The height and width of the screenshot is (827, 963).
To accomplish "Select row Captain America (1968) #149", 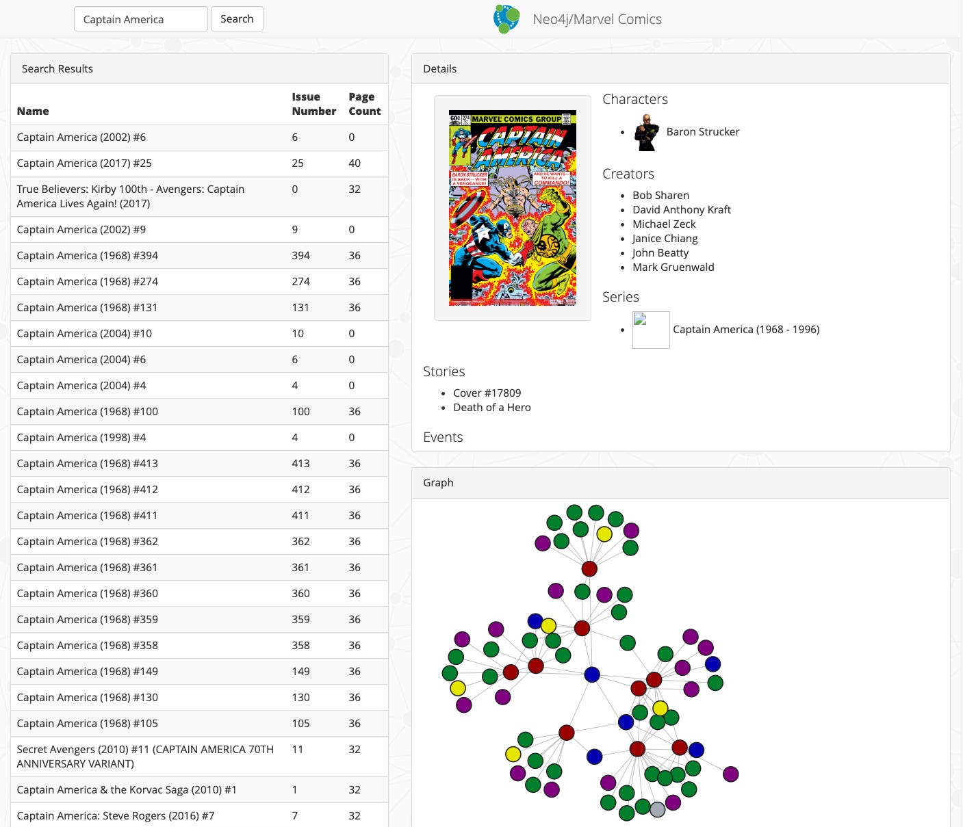I will (x=199, y=672).
